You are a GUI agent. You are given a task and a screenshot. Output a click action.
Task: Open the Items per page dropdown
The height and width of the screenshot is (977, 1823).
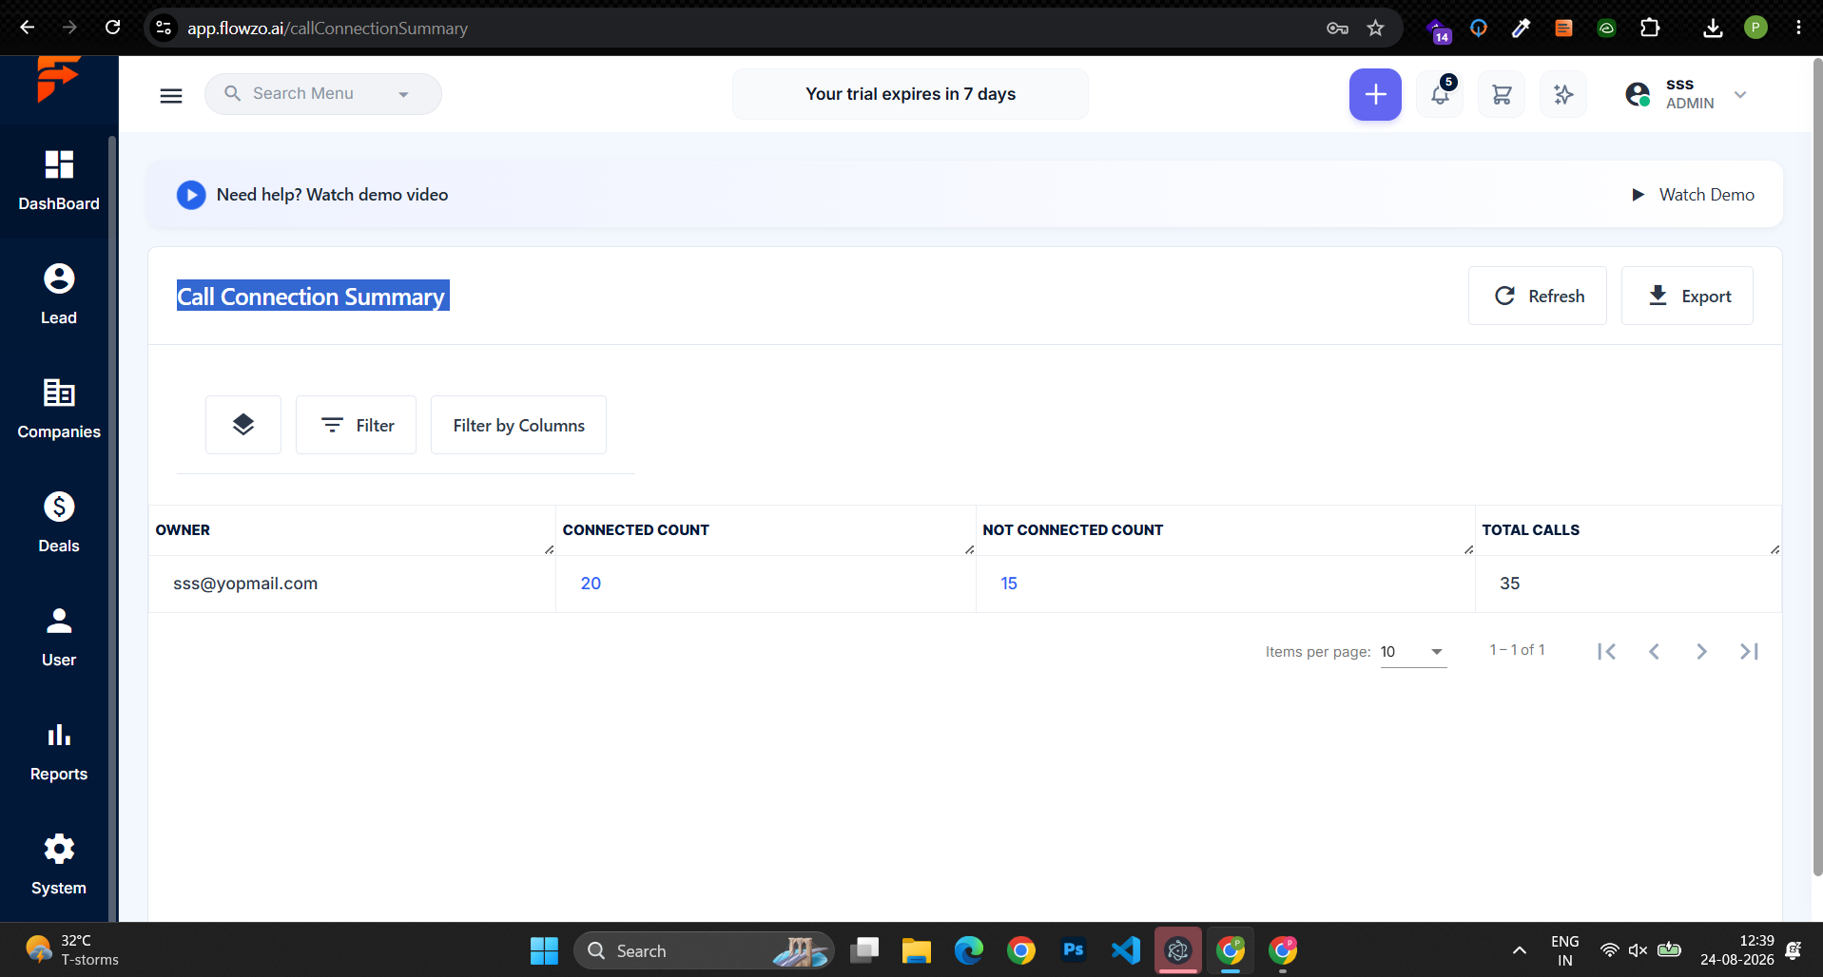click(x=1413, y=652)
